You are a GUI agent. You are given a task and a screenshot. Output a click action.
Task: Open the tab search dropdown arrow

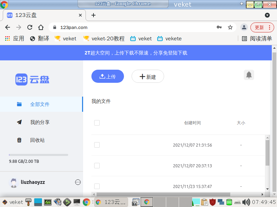tap(267, 15)
